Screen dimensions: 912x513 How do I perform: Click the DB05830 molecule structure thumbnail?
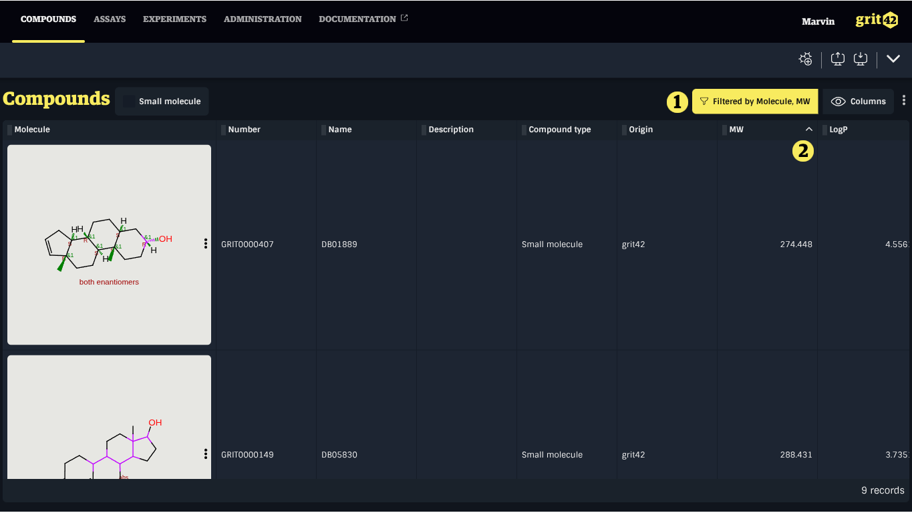coord(109,417)
